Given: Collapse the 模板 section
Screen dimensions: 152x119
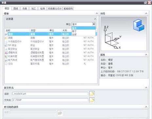Looking at the screenshot, I should pyautogui.click(x=97, y=13).
